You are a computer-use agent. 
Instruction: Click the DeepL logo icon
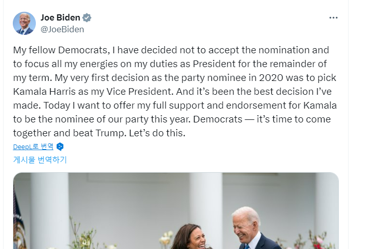[x=60, y=147]
